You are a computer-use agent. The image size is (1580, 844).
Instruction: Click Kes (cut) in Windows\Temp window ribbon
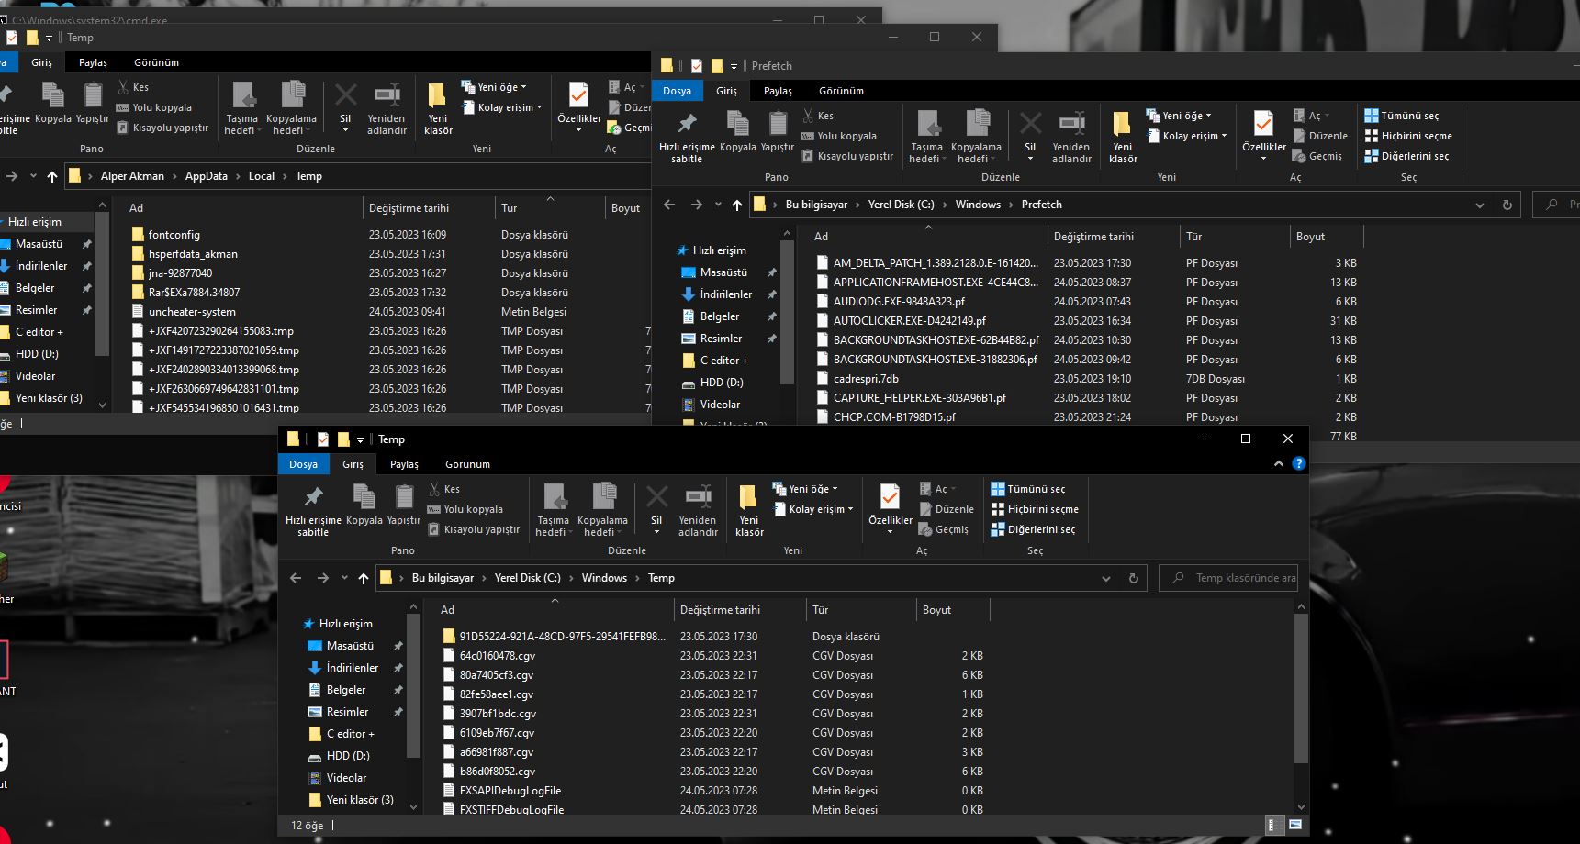tap(444, 489)
